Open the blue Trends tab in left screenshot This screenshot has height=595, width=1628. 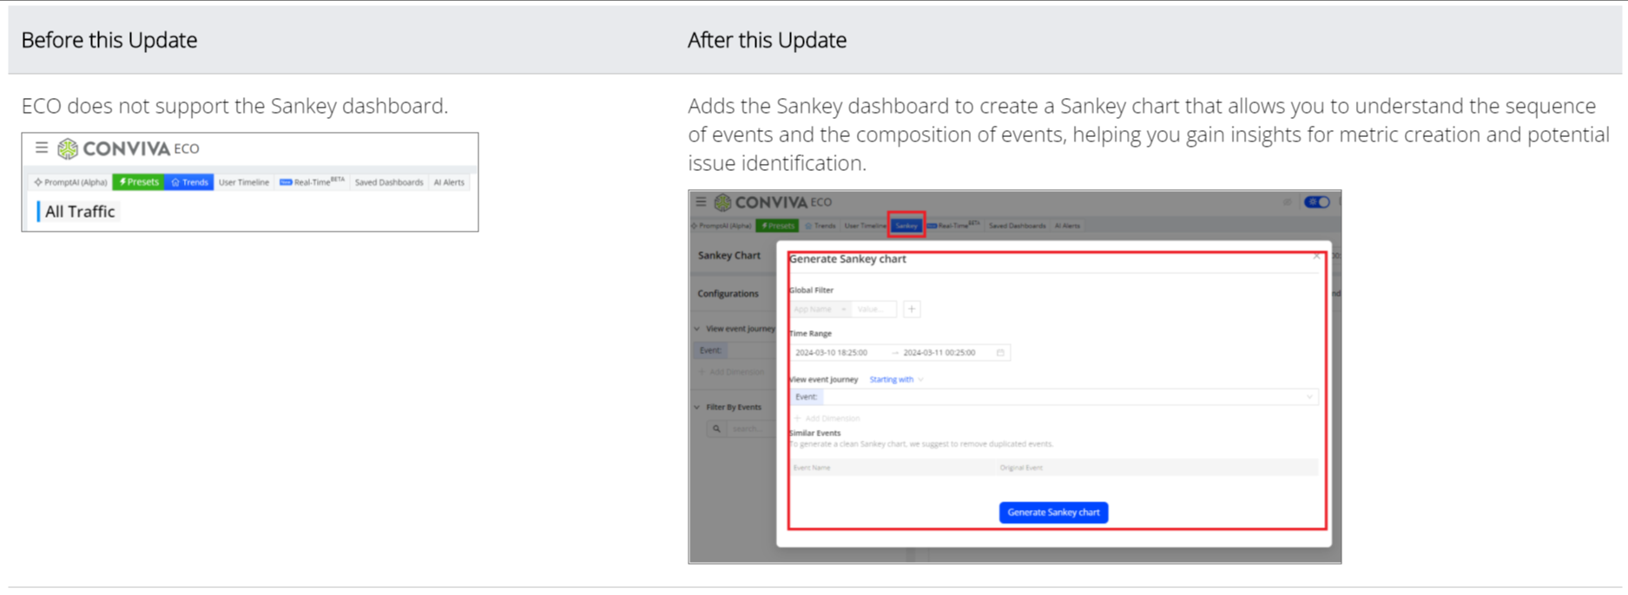(189, 182)
